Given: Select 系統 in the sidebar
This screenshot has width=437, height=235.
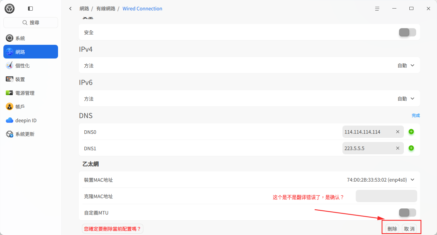Looking at the screenshot, I should 31,38.
